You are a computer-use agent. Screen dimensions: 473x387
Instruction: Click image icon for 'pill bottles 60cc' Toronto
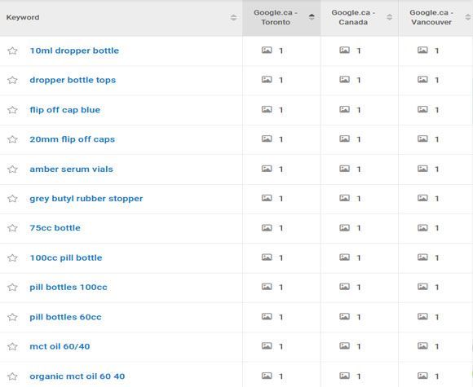coord(267,316)
